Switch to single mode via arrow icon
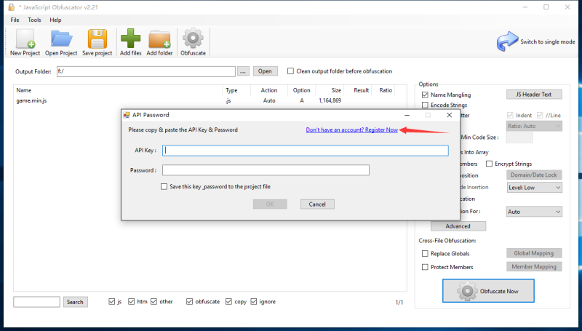 (507, 41)
